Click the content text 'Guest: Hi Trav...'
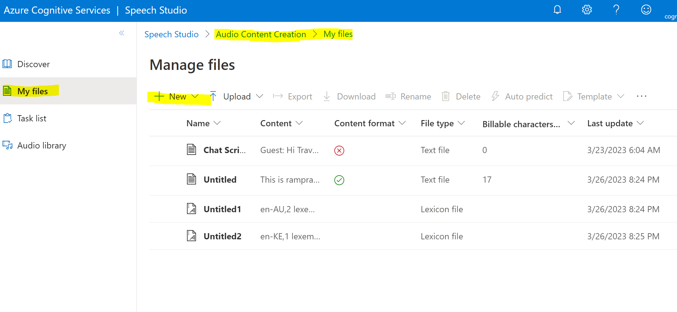 click(289, 150)
